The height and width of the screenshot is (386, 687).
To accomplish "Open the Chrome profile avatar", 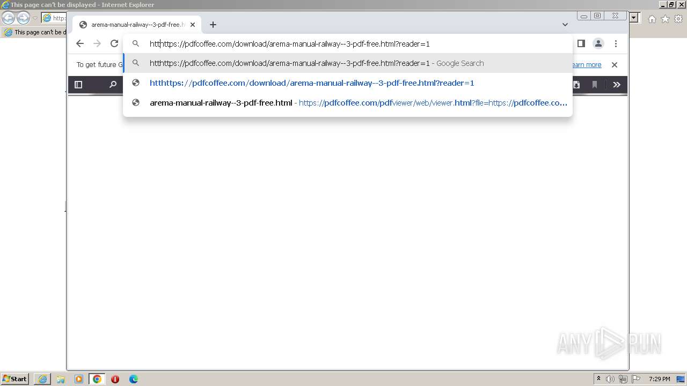I will pos(598,44).
